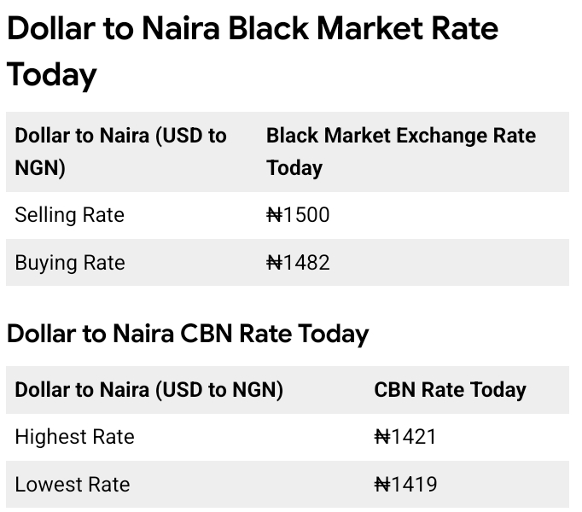Click CBN table's Dollar to Naira header cell
The width and height of the screenshot is (582, 512).
coord(149,390)
